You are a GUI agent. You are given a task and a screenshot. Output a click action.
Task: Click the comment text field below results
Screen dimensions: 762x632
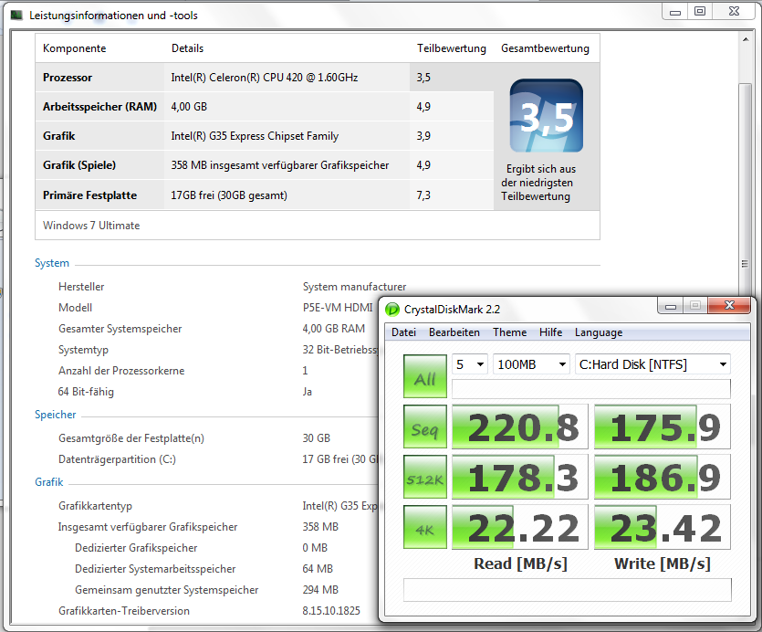click(x=567, y=590)
